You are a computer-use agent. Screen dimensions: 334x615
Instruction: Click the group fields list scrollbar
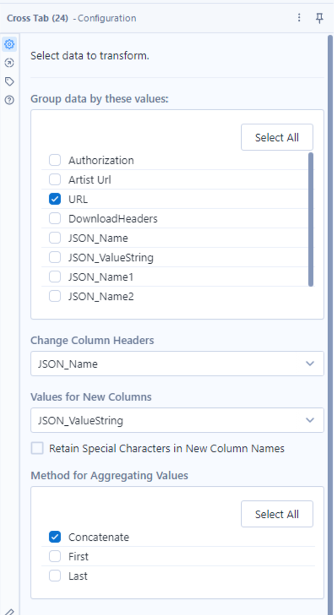[311, 219]
